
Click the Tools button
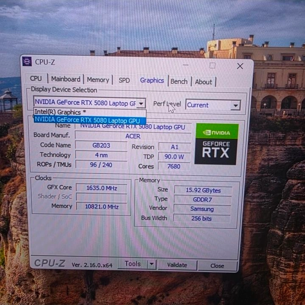coord(133,264)
